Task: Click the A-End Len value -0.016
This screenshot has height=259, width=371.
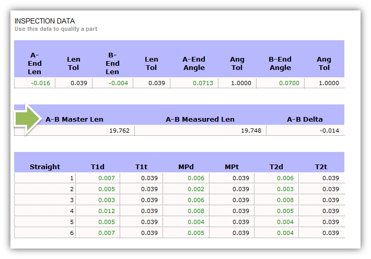Action: [41, 83]
